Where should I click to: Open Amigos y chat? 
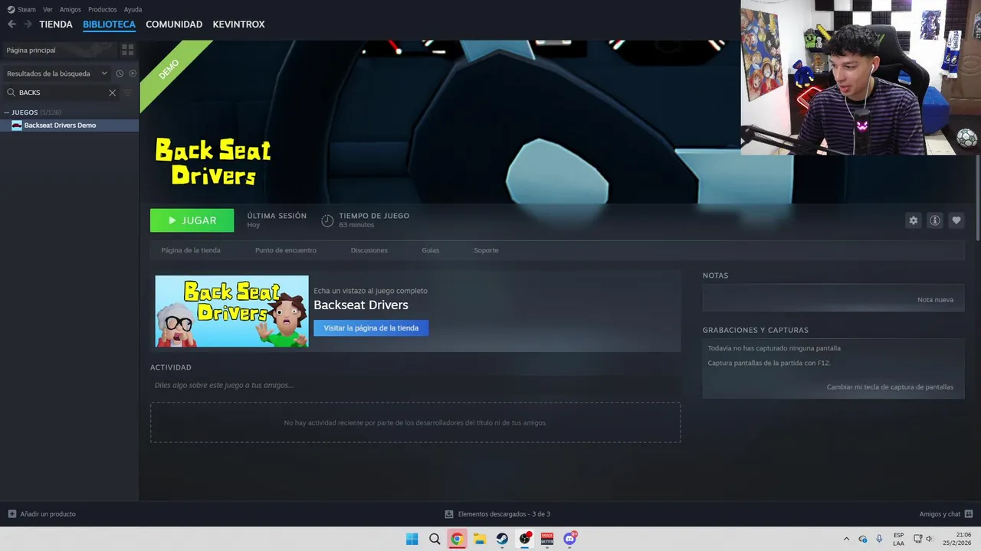(x=946, y=514)
